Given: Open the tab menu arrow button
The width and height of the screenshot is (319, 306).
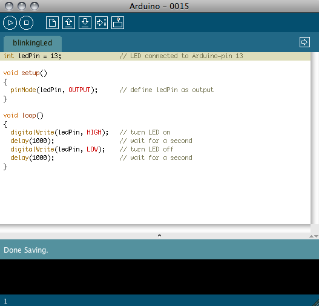Looking at the screenshot, I should [x=304, y=42].
